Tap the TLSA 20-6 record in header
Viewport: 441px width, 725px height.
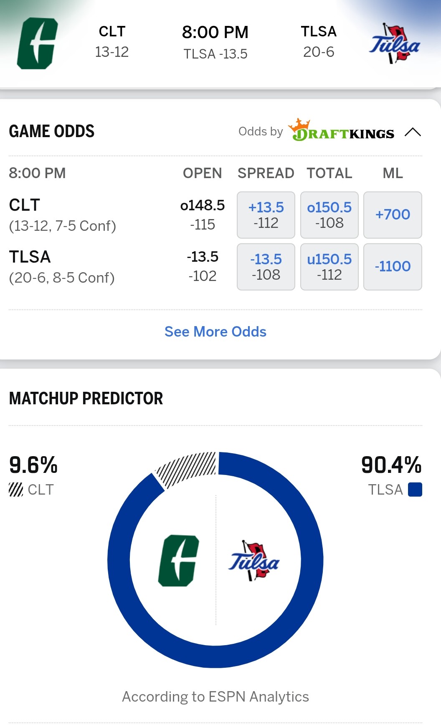pyautogui.click(x=319, y=52)
